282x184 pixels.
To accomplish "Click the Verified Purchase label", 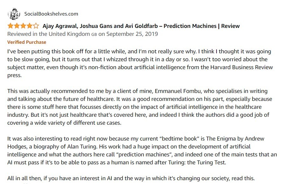I will [x=27, y=42].
